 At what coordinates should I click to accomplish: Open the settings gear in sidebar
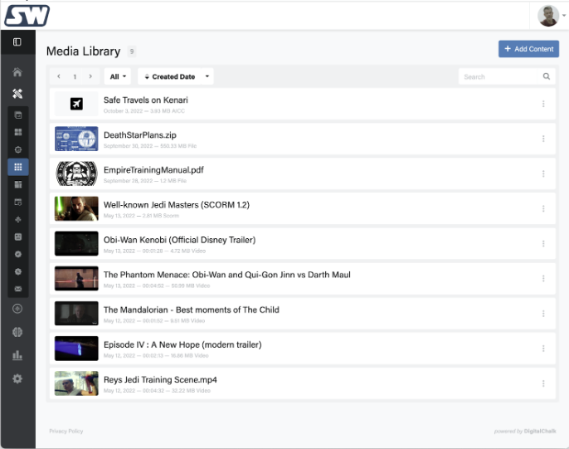click(x=17, y=378)
